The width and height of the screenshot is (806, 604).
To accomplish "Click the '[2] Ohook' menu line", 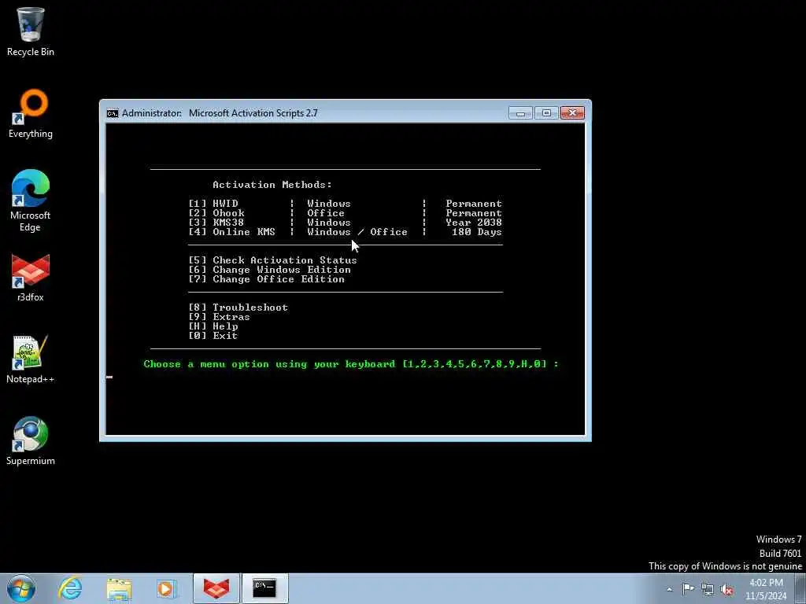I will (x=345, y=212).
